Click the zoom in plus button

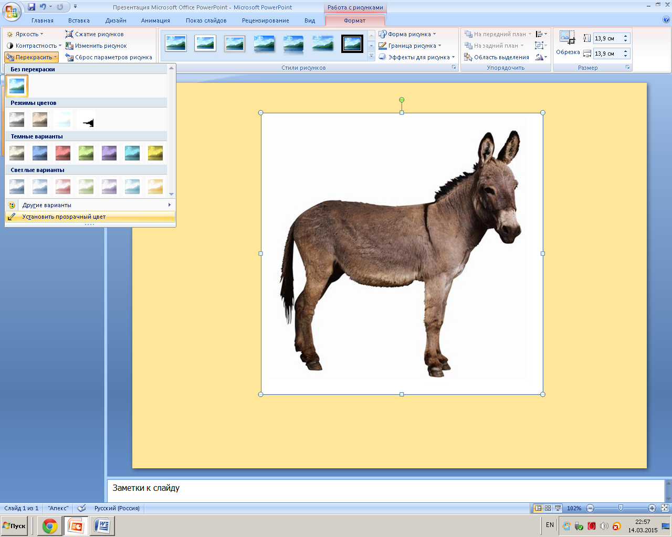click(x=652, y=508)
